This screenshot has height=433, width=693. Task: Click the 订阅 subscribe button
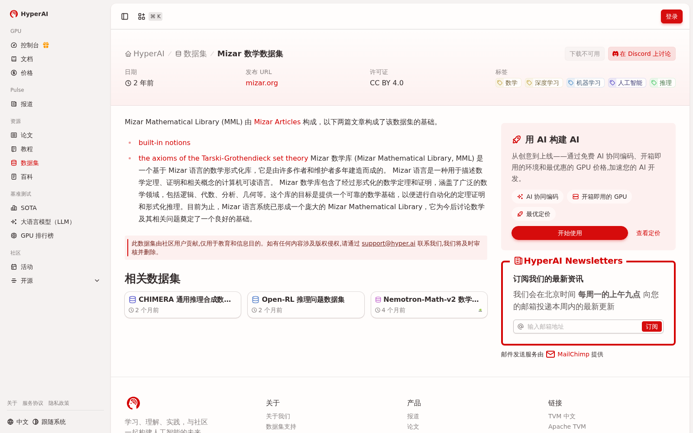click(651, 326)
